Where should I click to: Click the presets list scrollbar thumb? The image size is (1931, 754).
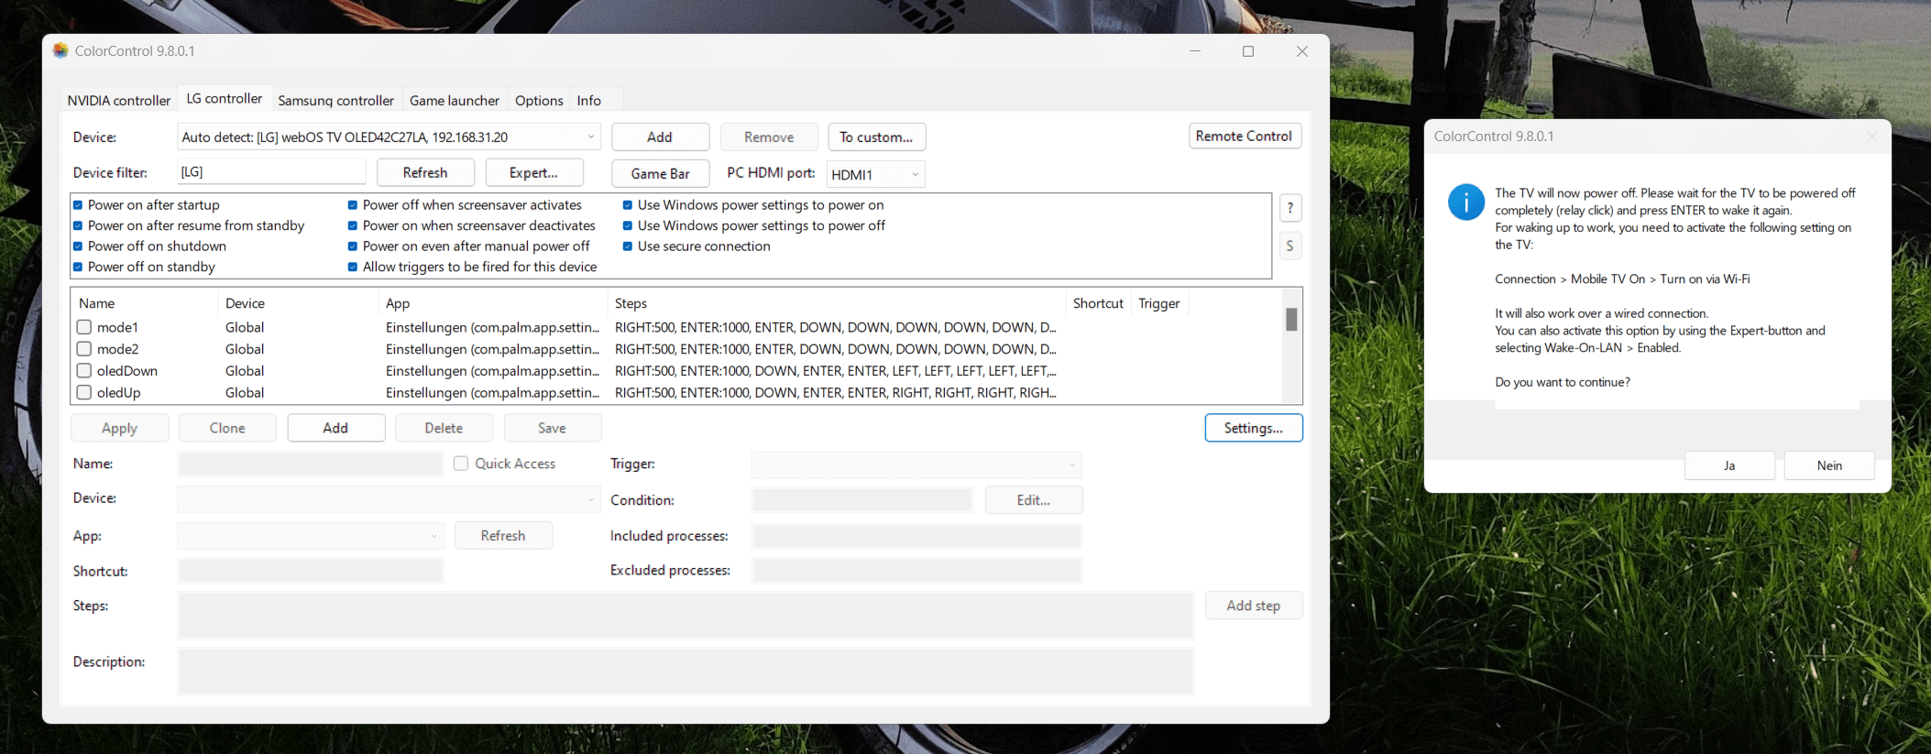[x=1291, y=319]
